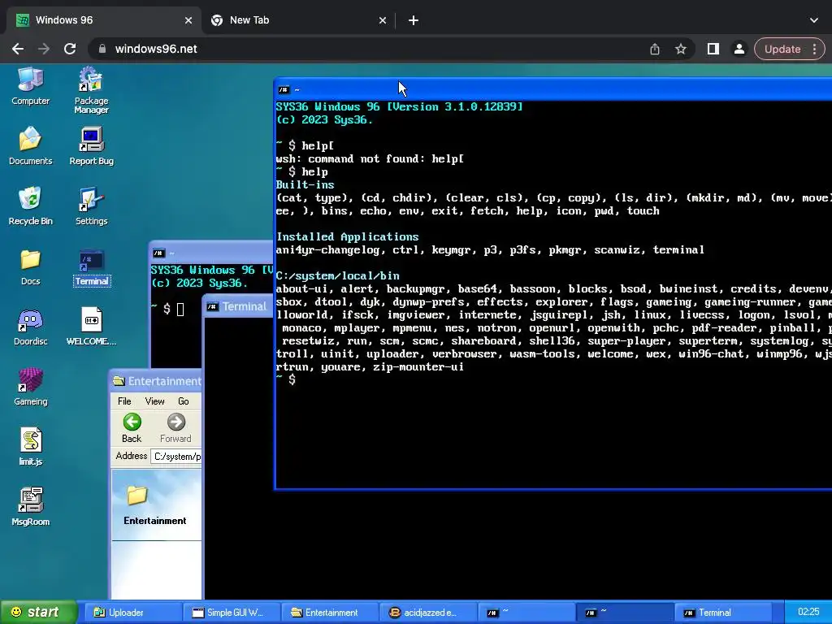Open the Settings desktop shortcut
Viewport: 832px width, 624px height.
click(x=91, y=206)
